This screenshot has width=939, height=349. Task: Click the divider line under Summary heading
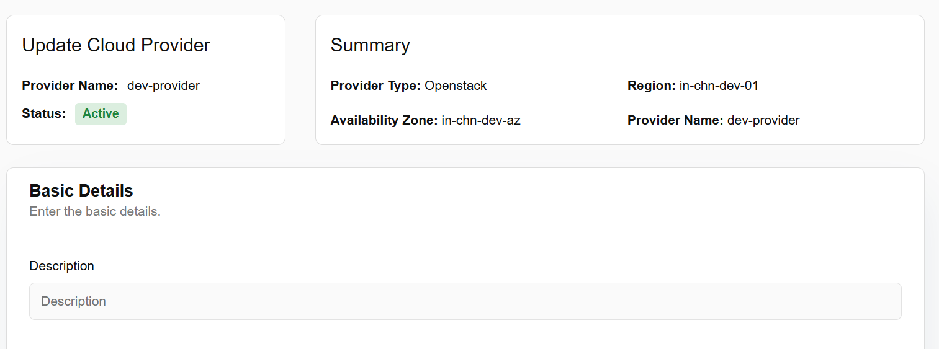click(x=619, y=68)
